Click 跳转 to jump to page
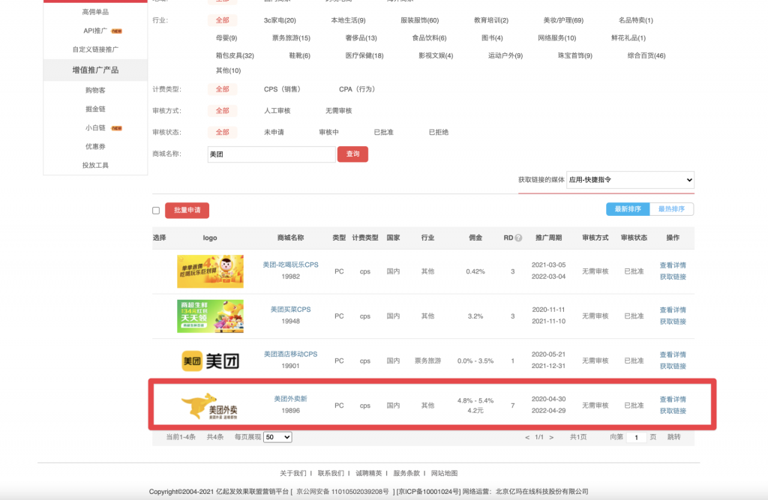The height and width of the screenshot is (500, 768). point(674,437)
